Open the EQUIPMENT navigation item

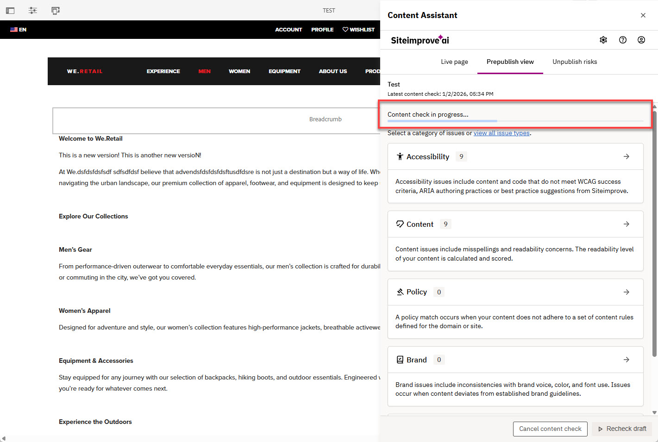pyautogui.click(x=284, y=71)
